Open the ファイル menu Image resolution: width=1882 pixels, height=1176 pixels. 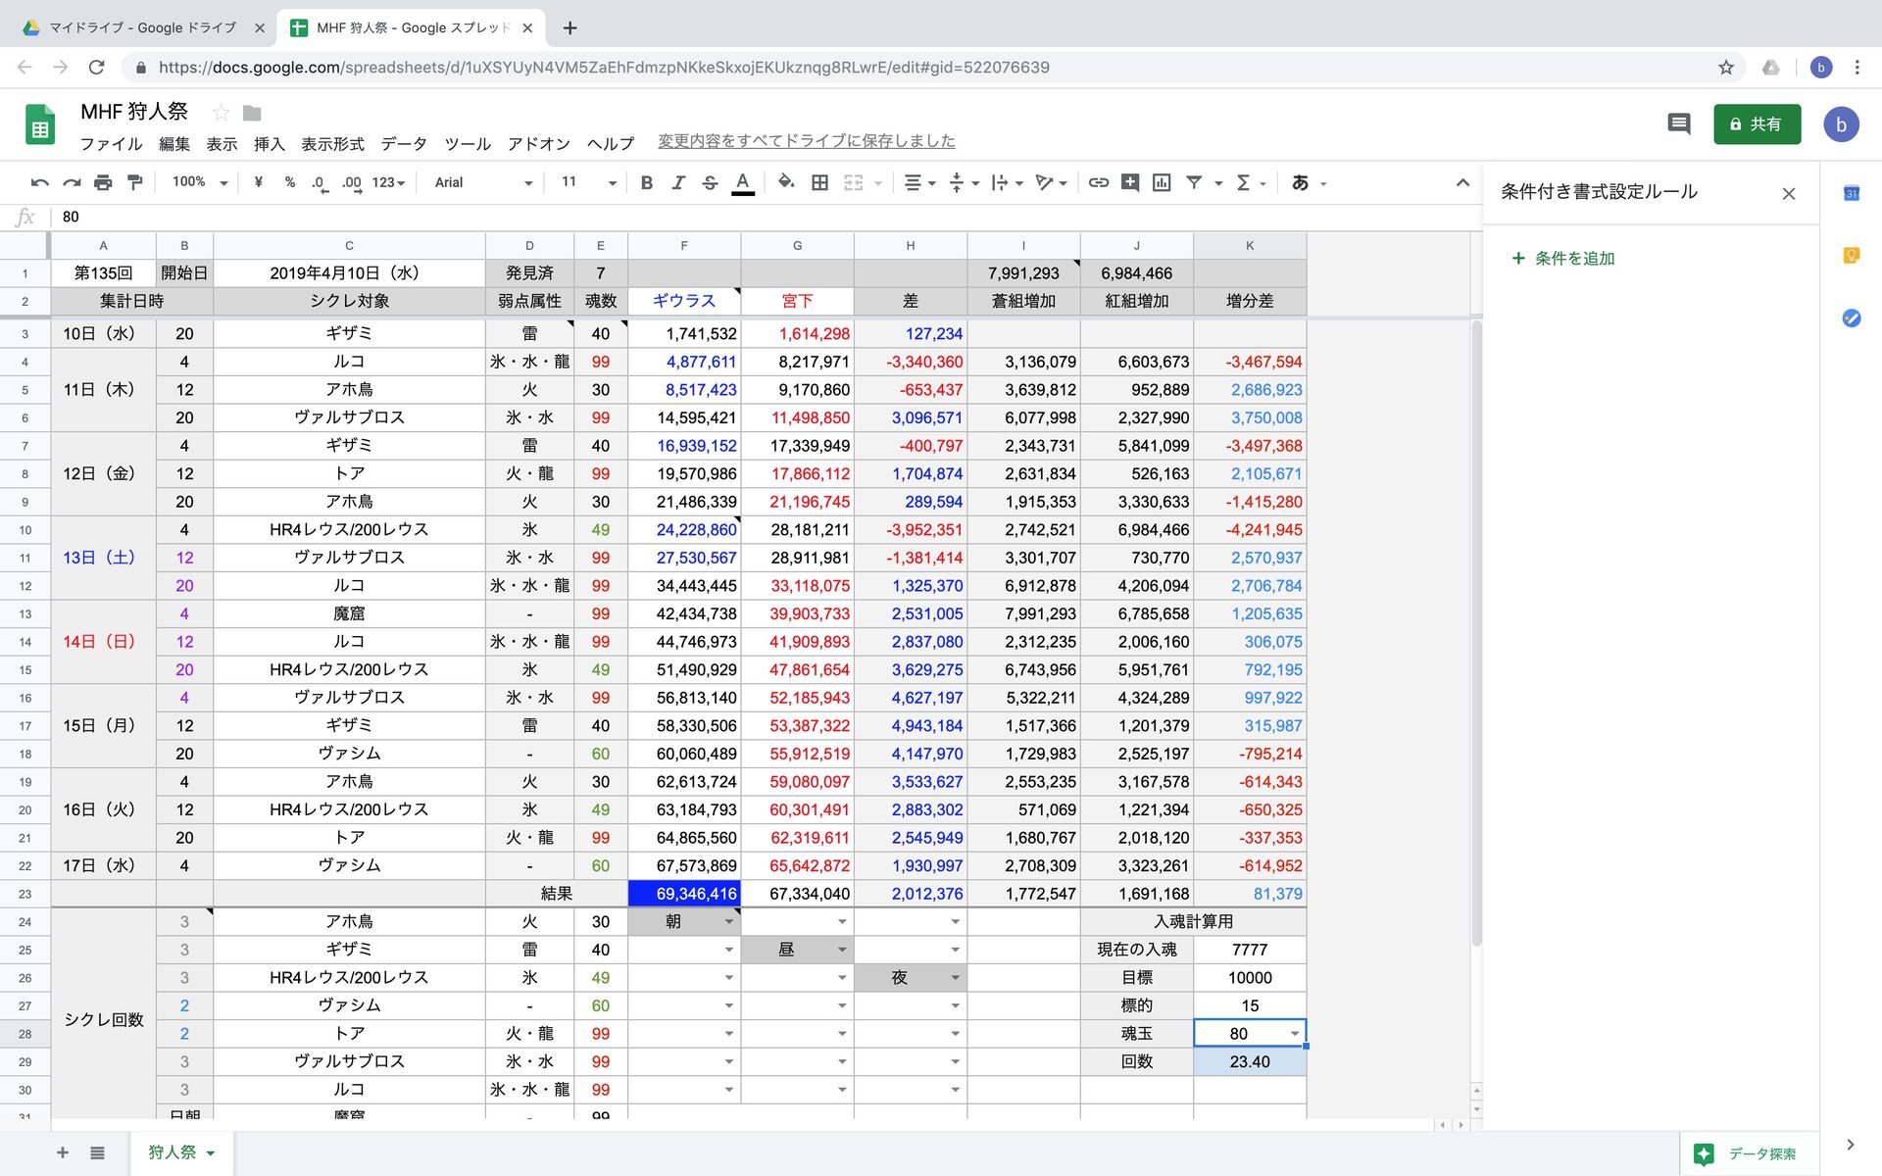pos(111,144)
